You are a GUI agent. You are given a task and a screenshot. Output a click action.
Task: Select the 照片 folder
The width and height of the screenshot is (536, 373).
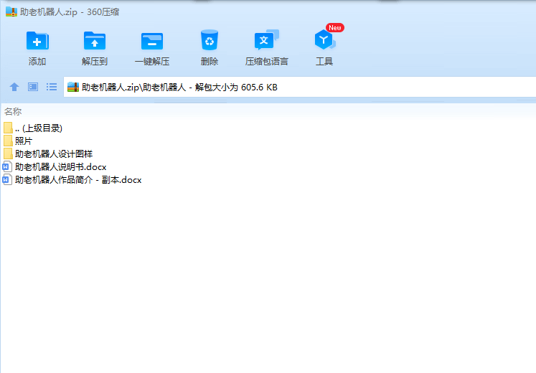click(x=18, y=141)
